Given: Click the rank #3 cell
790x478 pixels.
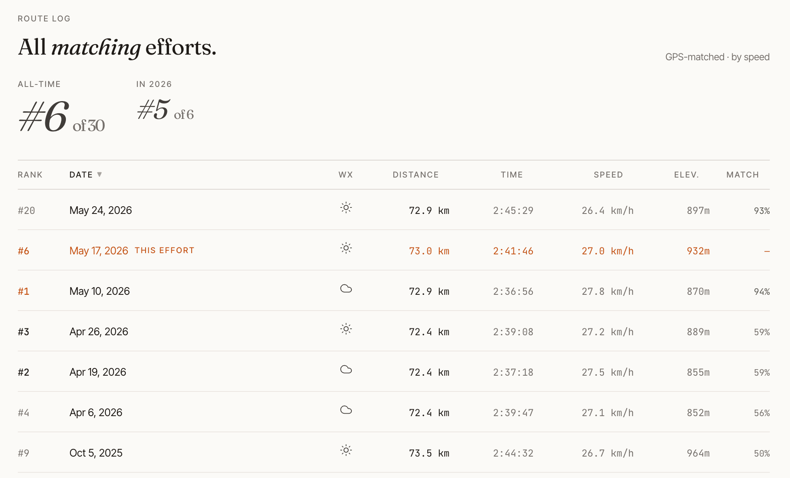Looking at the screenshot, I should pyautogui.click(x=23, y=332).
